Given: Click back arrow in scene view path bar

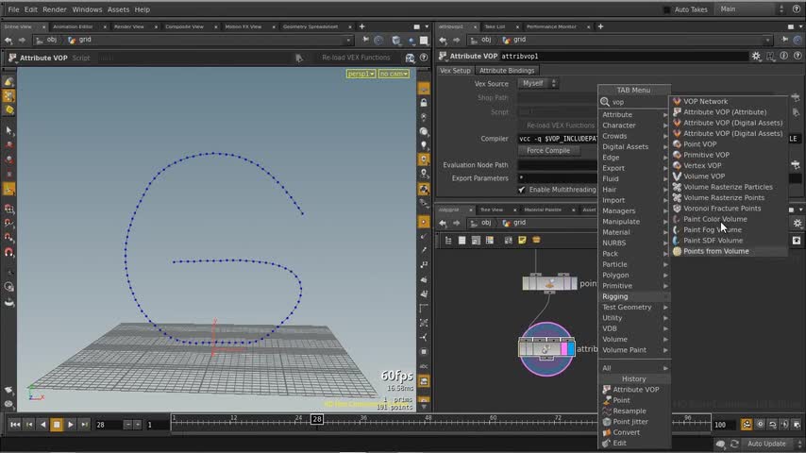Looking at the screenshot, I should point(8,40).
